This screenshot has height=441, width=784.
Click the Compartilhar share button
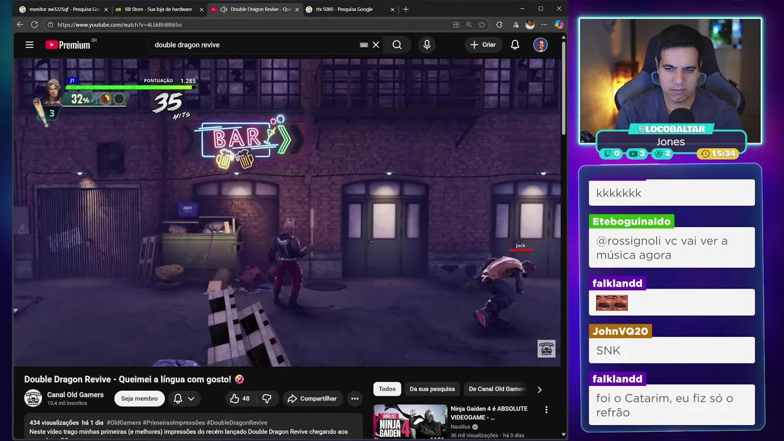312,398
